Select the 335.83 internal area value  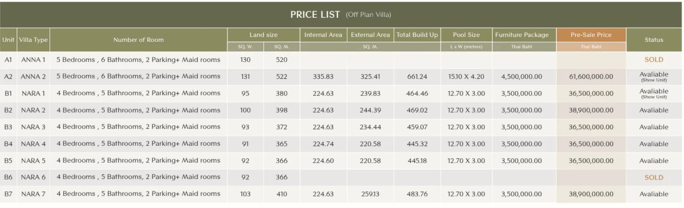pyautogui.click(x=323, y=77)
